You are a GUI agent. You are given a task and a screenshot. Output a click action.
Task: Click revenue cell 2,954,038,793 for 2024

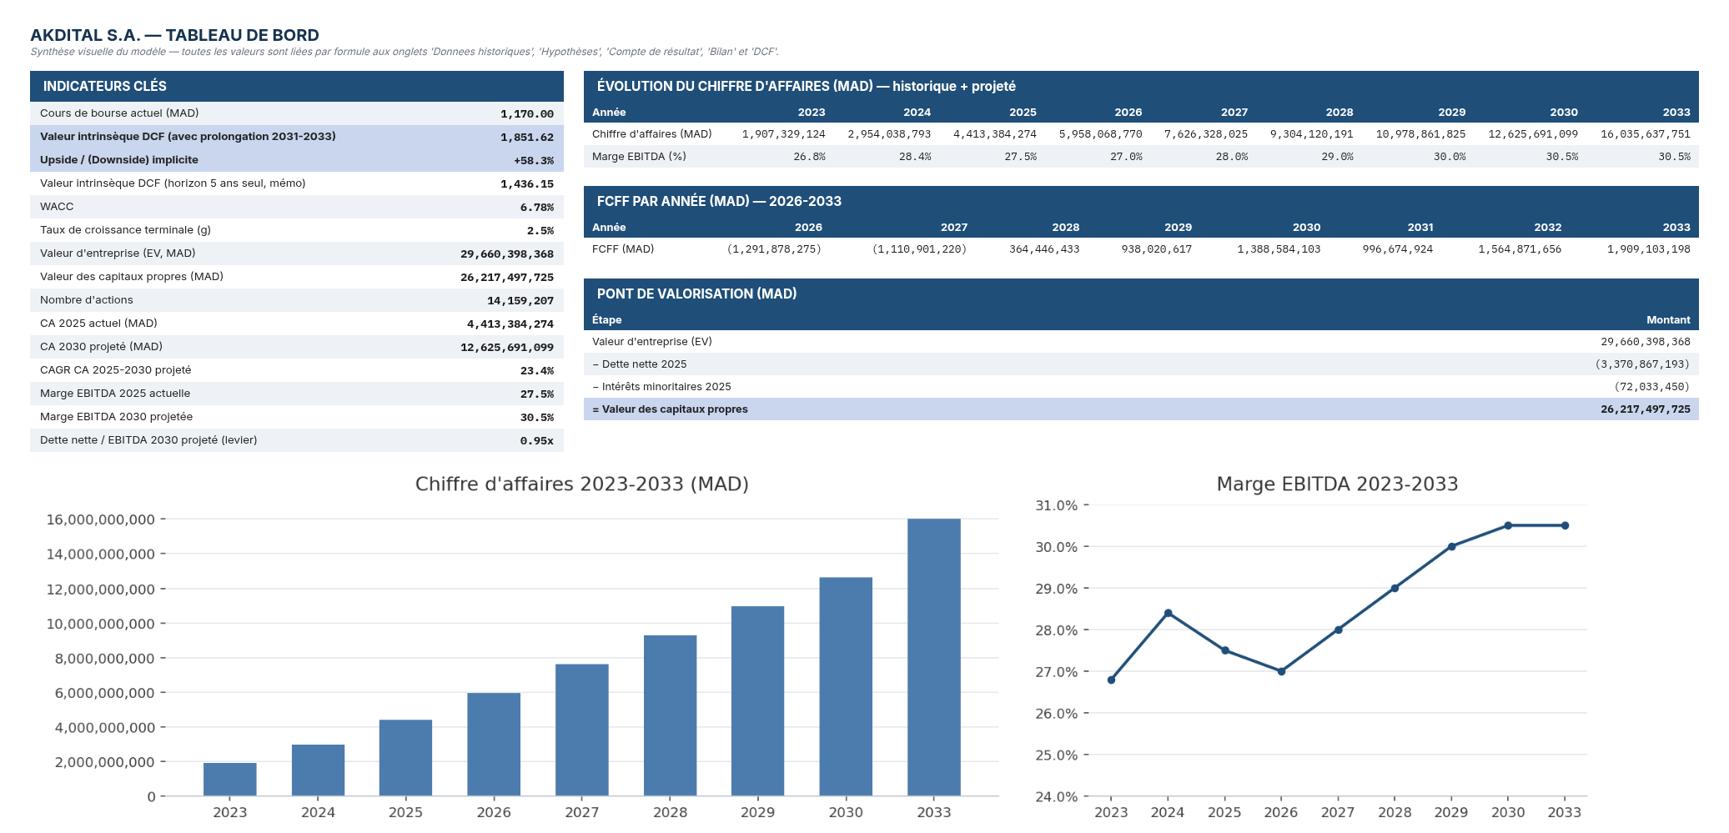pyautogui.click(x=889, y=134)
